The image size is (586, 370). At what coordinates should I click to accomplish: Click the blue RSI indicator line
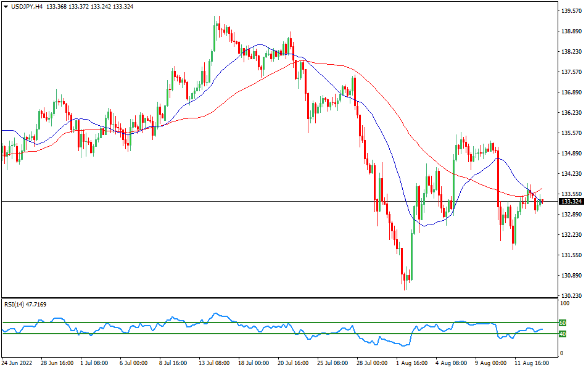point(216,314)
